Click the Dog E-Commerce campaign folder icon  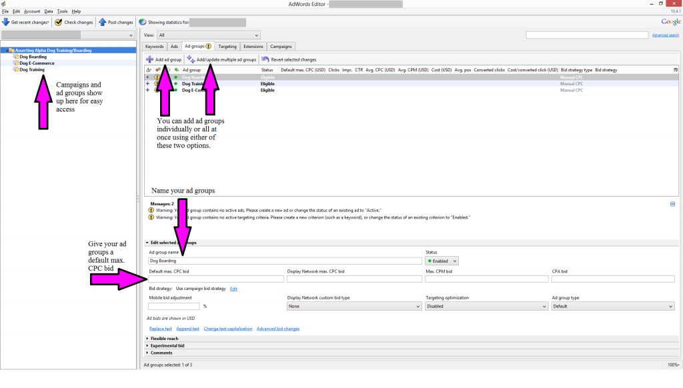coord(16,63)
